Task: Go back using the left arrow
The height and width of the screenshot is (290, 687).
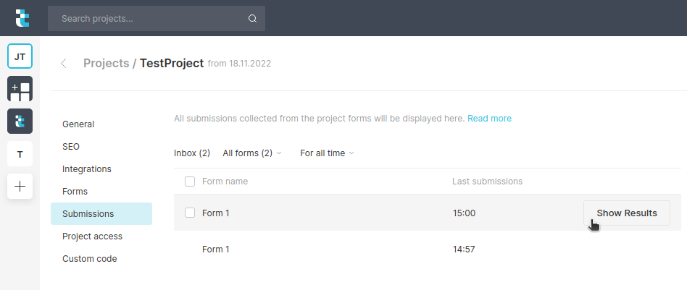Action: click(x=64, y=64)
